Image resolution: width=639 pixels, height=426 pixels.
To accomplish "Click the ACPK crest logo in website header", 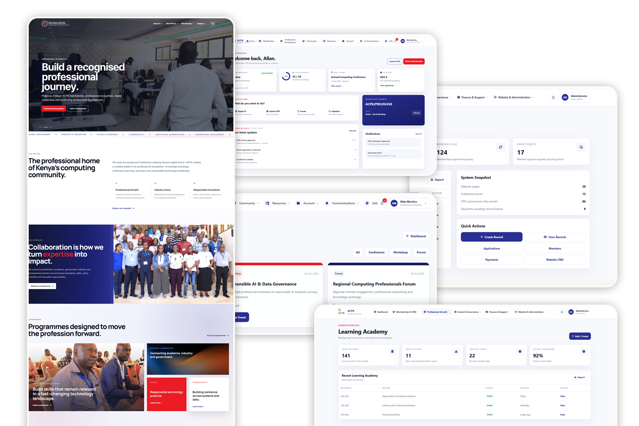I will click(45, 24).
